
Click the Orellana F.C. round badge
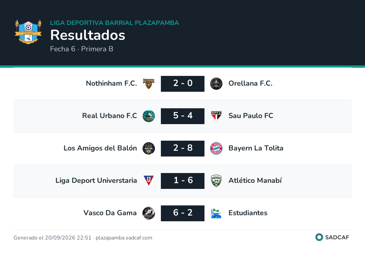pos(216,84)
